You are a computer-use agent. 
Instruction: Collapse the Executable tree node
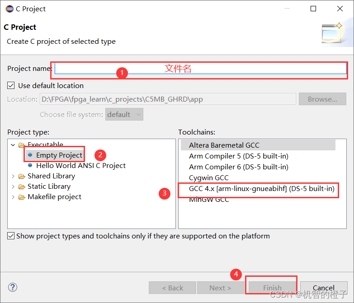pyautogui.click(x=13, y=145)
